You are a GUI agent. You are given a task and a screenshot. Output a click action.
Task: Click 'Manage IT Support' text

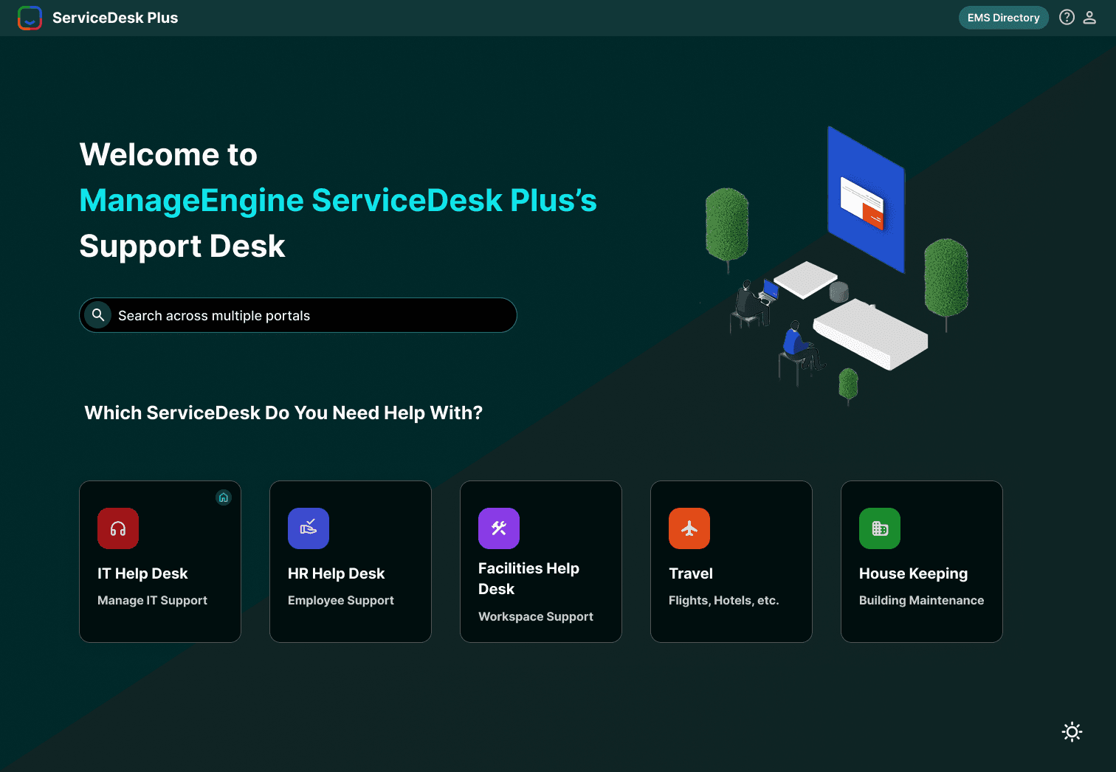click(152, 600)
